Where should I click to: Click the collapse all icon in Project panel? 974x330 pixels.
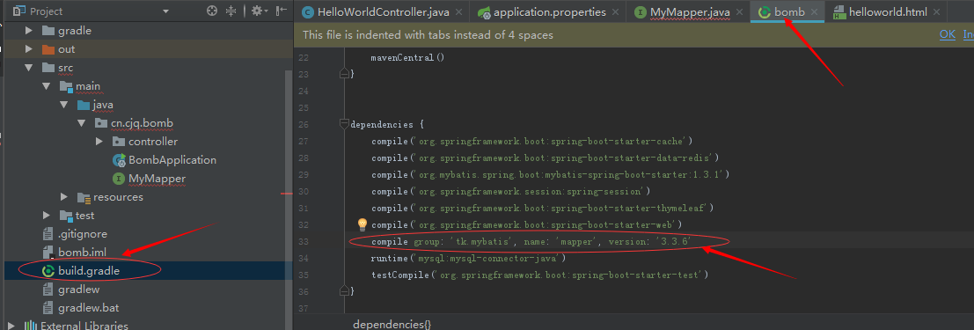(x=231, y=11)
